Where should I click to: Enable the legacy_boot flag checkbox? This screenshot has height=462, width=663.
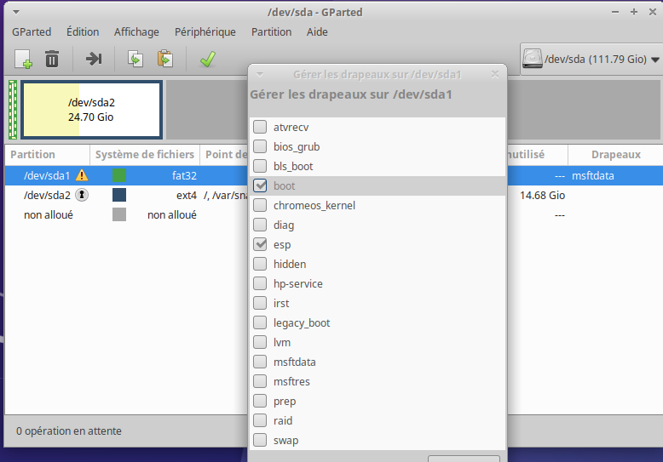point(260,322)
